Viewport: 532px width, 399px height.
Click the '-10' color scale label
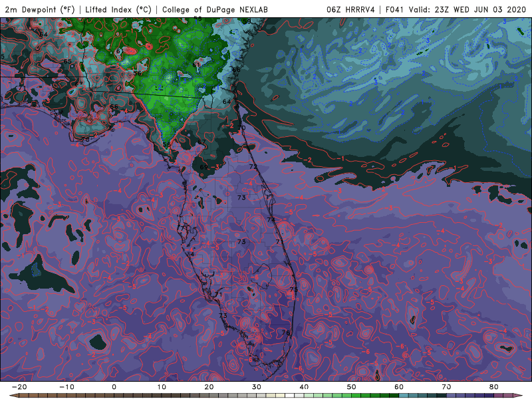pos(66,387)
